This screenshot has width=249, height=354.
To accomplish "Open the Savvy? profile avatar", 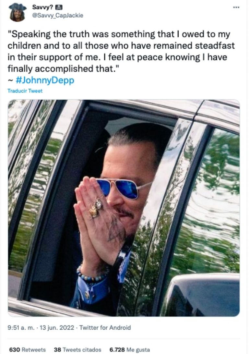I will tap(18, 12).
